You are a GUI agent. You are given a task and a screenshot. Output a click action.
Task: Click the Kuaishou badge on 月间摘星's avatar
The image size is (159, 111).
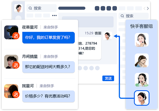coord(16,65)
